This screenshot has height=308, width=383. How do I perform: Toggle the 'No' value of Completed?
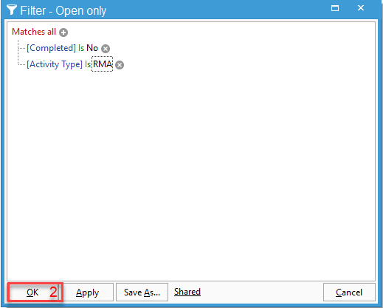[92, 48]
